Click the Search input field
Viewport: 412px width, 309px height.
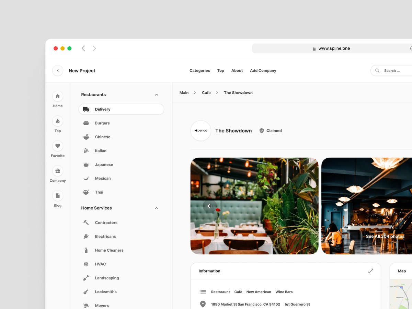(x=391, y=70)
